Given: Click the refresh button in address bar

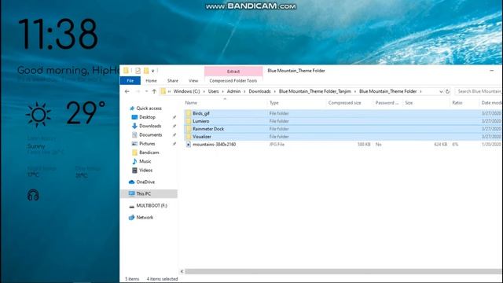Looking at the screenshot, I should 447,91.
